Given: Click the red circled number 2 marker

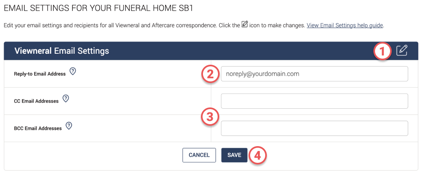Looking at the screenshot, I should click(x=210, y=74).
